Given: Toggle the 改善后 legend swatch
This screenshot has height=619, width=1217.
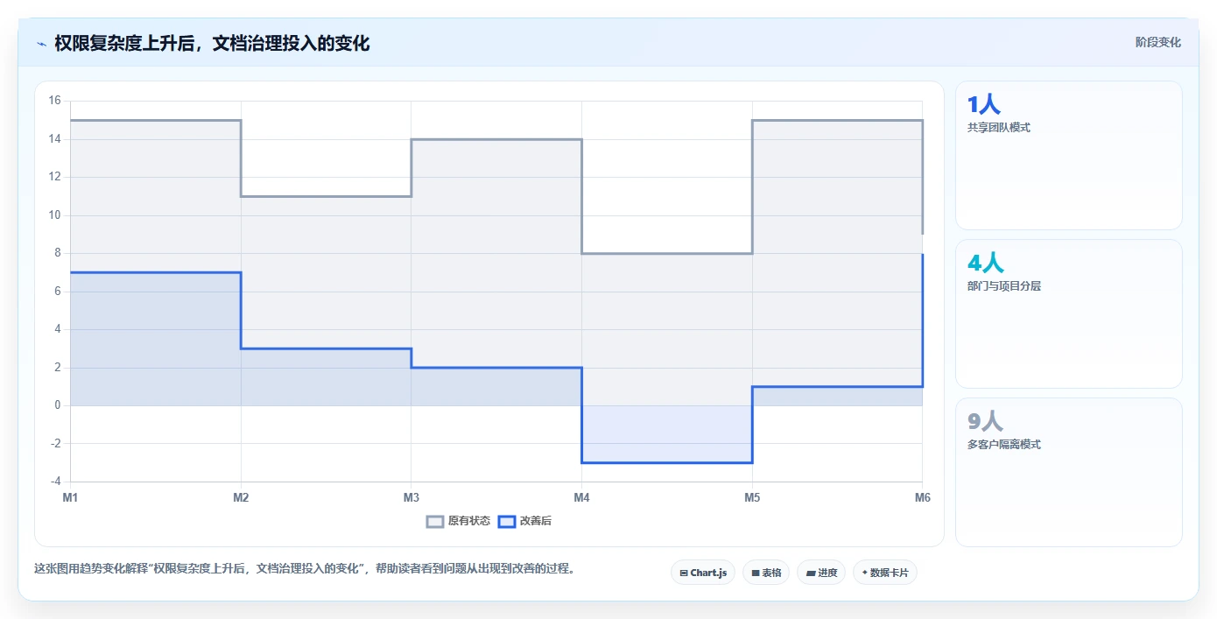Looking at the screenshot, I should 506,521.
